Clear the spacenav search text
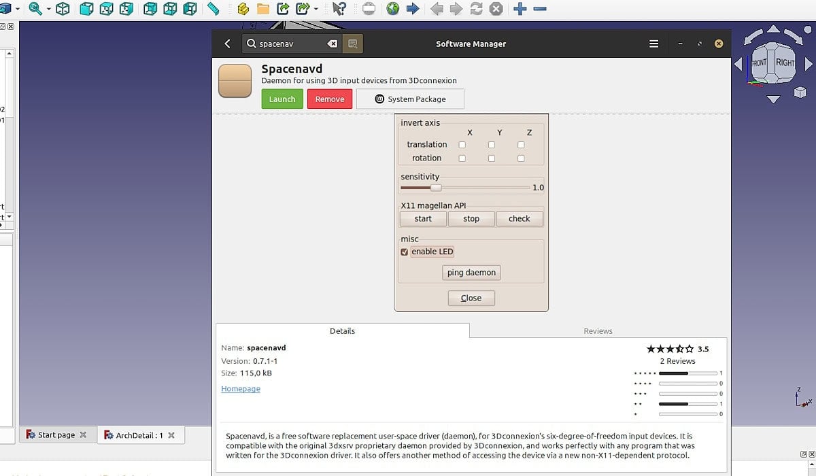The image size is (816, 476). click(332, 44)
